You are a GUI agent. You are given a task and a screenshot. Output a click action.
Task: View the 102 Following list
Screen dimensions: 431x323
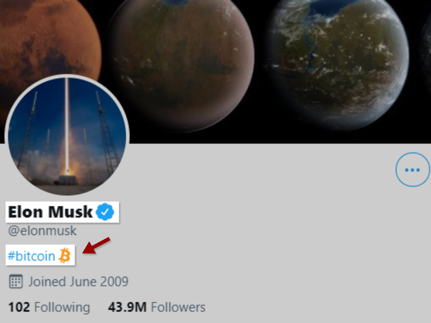(x=49, y=307)
